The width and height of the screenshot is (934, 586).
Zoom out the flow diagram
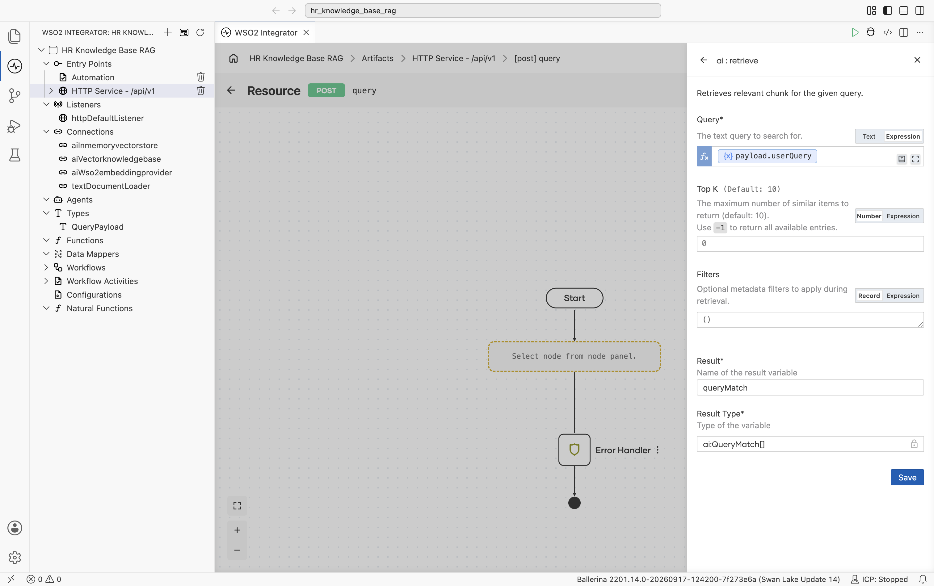pyautogui.click(x=237, y=550)
